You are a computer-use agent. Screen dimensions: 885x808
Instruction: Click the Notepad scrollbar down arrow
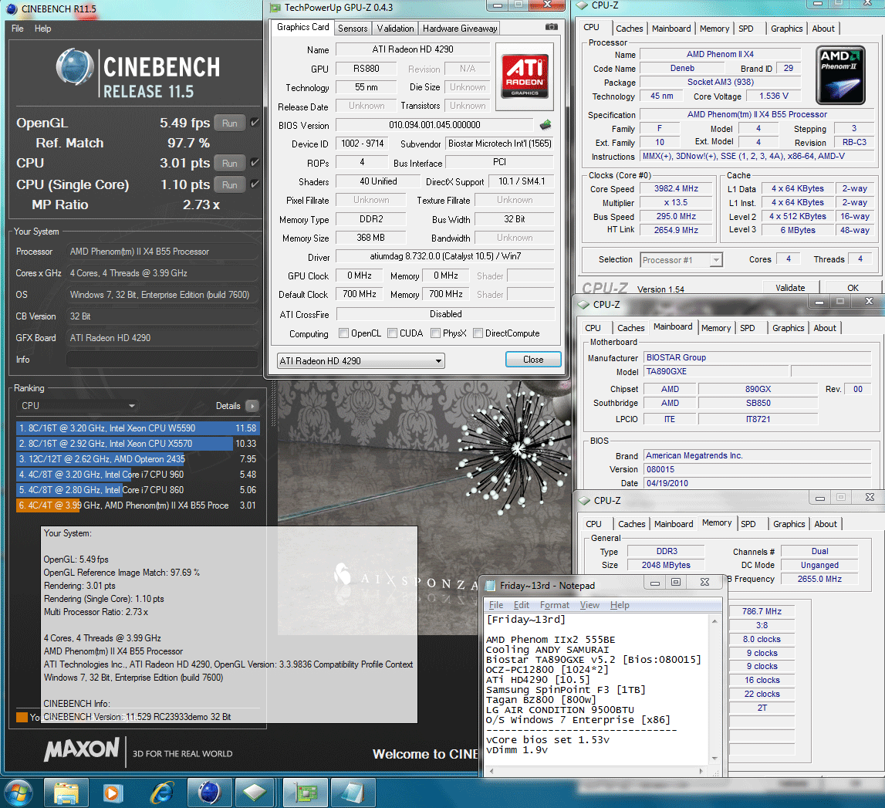click(x=714, y=759)
